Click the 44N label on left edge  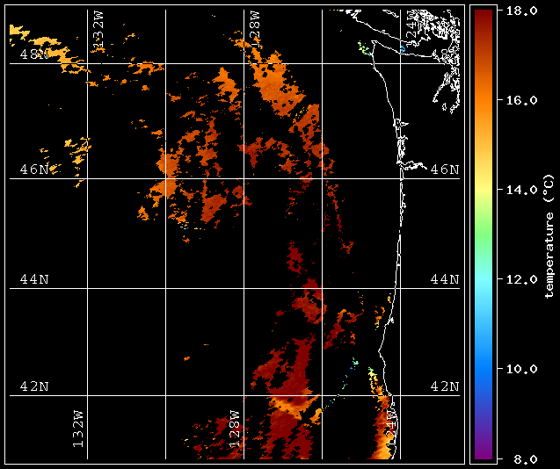(x=34, y=279)
